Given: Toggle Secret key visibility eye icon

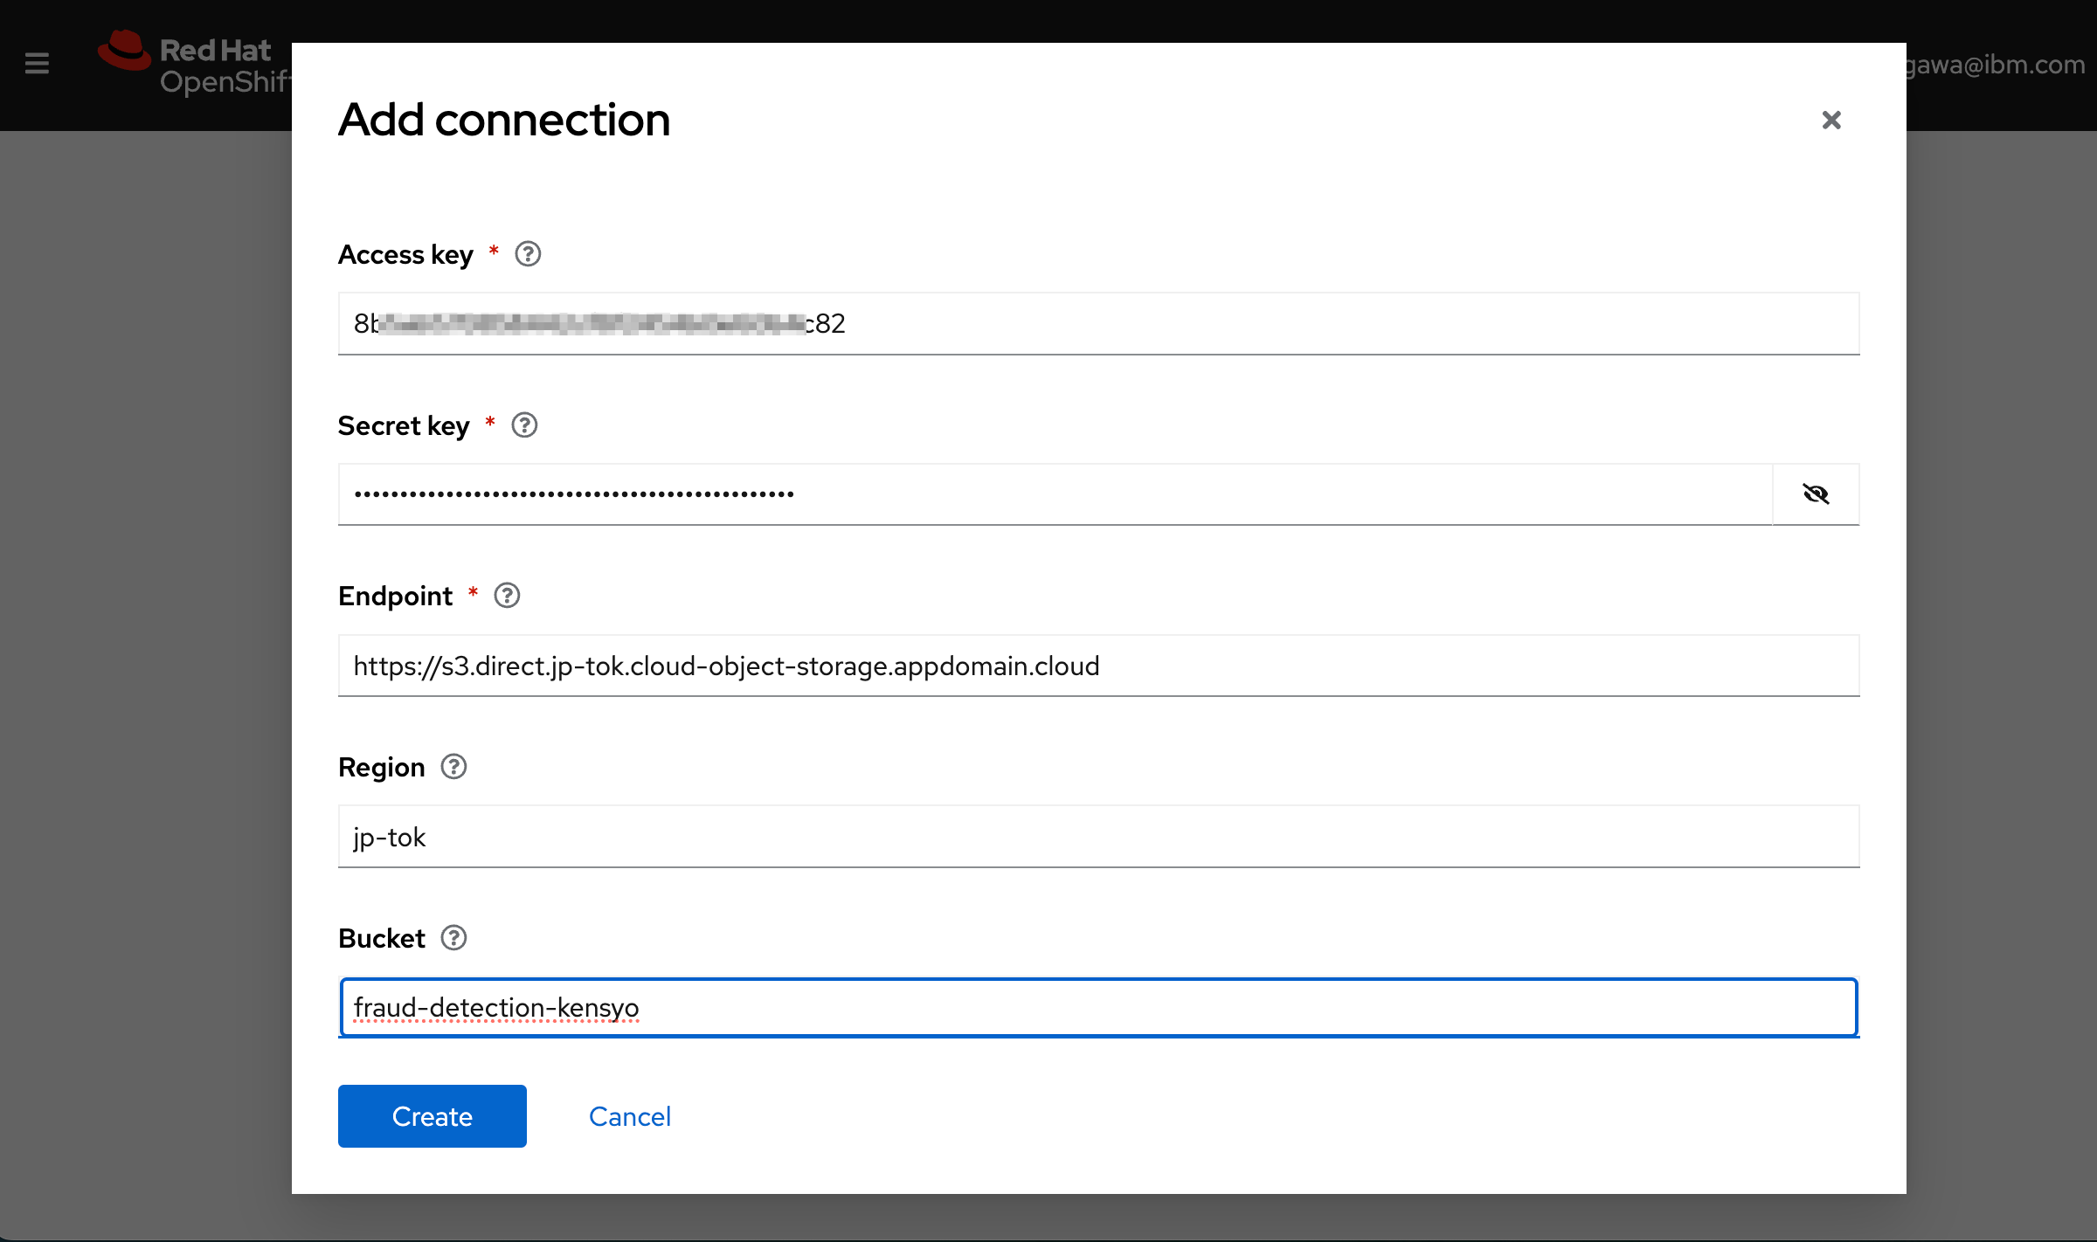Looking at the screenshot, I should (1816, 494).
